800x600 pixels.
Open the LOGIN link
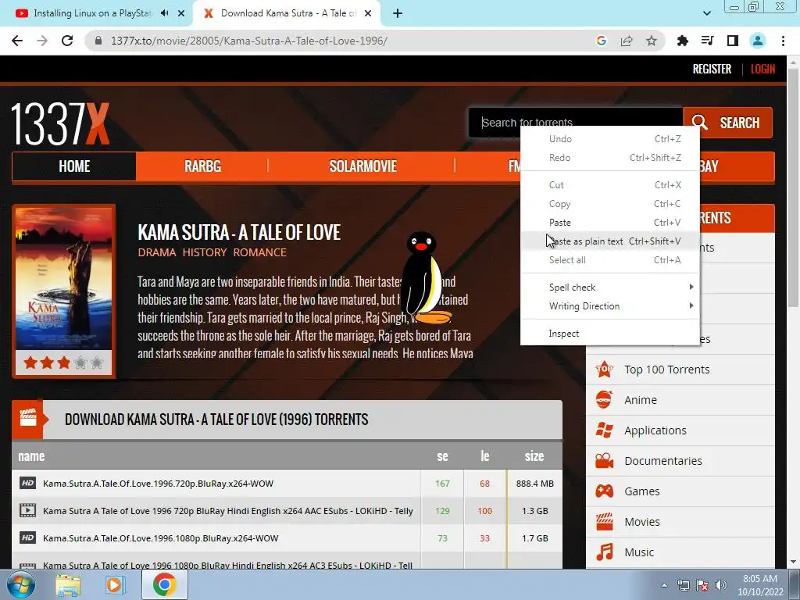tap(762, 69)
